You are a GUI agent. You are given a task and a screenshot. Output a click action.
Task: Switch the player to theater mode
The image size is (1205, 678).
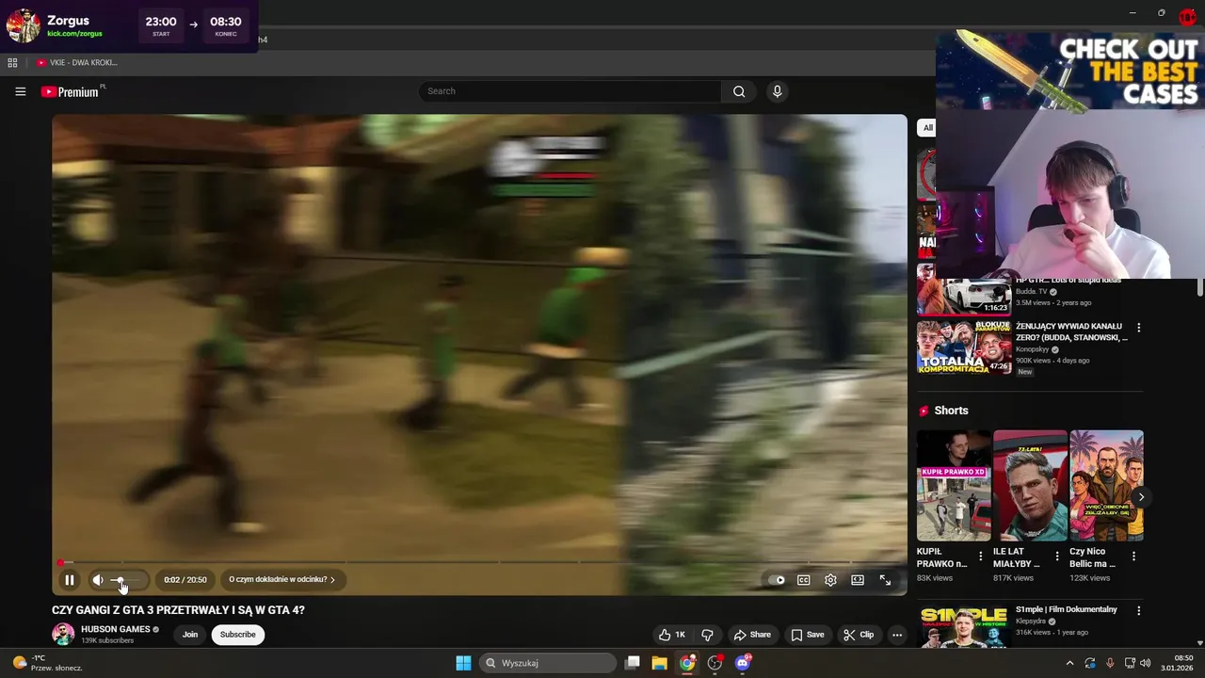click(x=858, y=580)
